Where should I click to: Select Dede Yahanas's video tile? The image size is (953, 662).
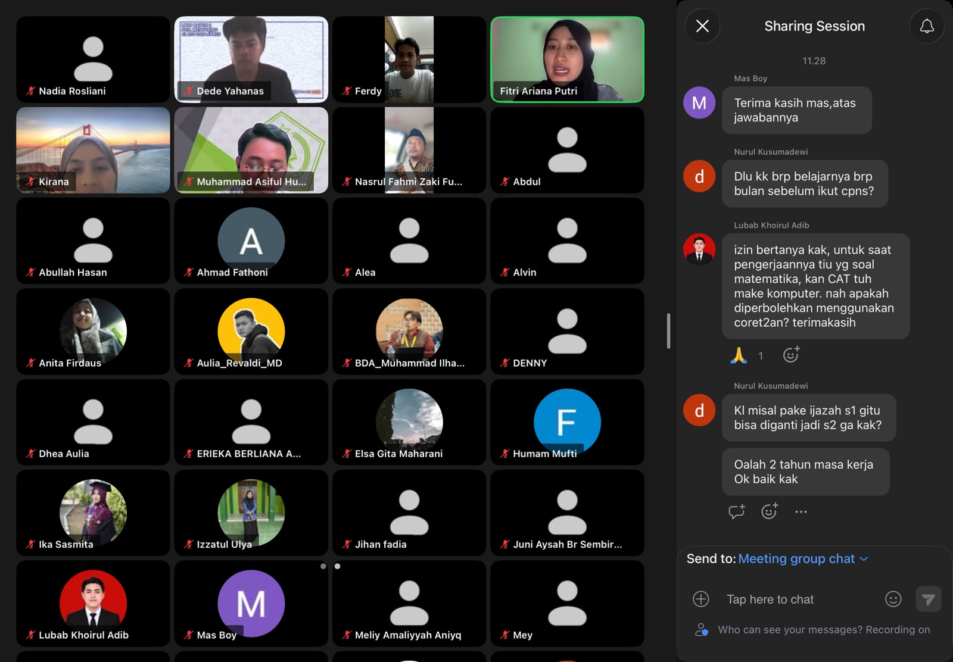[251, 60]
